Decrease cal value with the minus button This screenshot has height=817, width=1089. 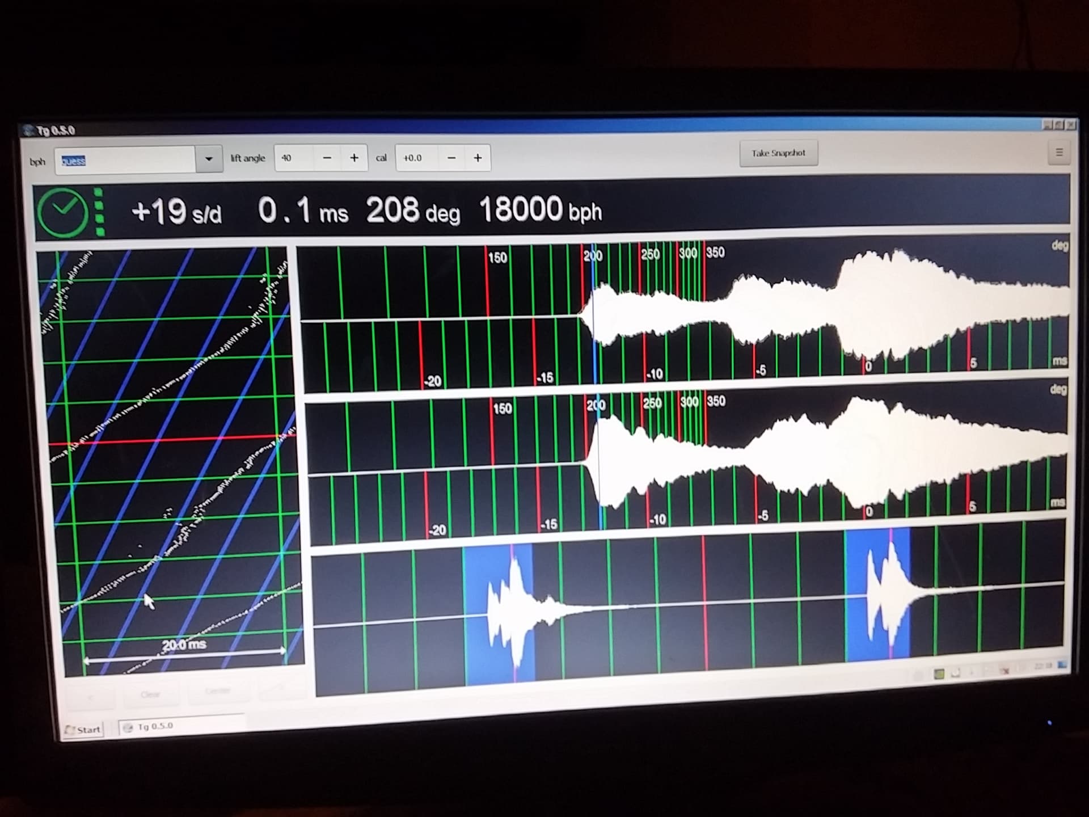451,158
